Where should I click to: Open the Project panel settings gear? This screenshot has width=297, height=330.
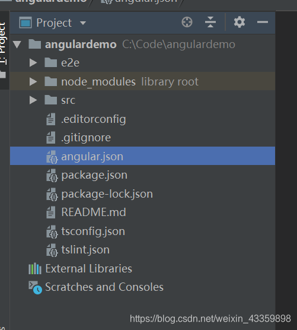click(x=239, y=22)
